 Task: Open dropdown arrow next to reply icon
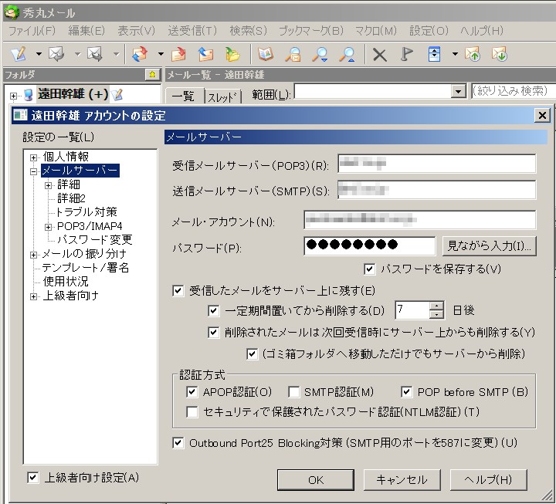(x=77, y=54)
